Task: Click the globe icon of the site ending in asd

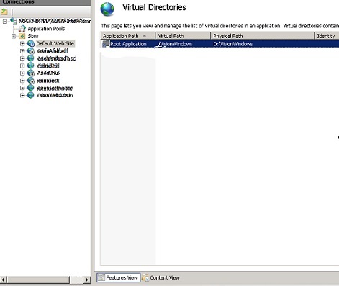Action: point(31,58)
